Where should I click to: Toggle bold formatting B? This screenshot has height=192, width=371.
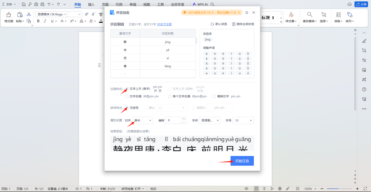click(x=38, y=21)
